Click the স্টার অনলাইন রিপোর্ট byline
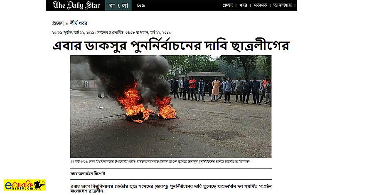Screen dimensions: 374x195 click(x=88, y=174)
